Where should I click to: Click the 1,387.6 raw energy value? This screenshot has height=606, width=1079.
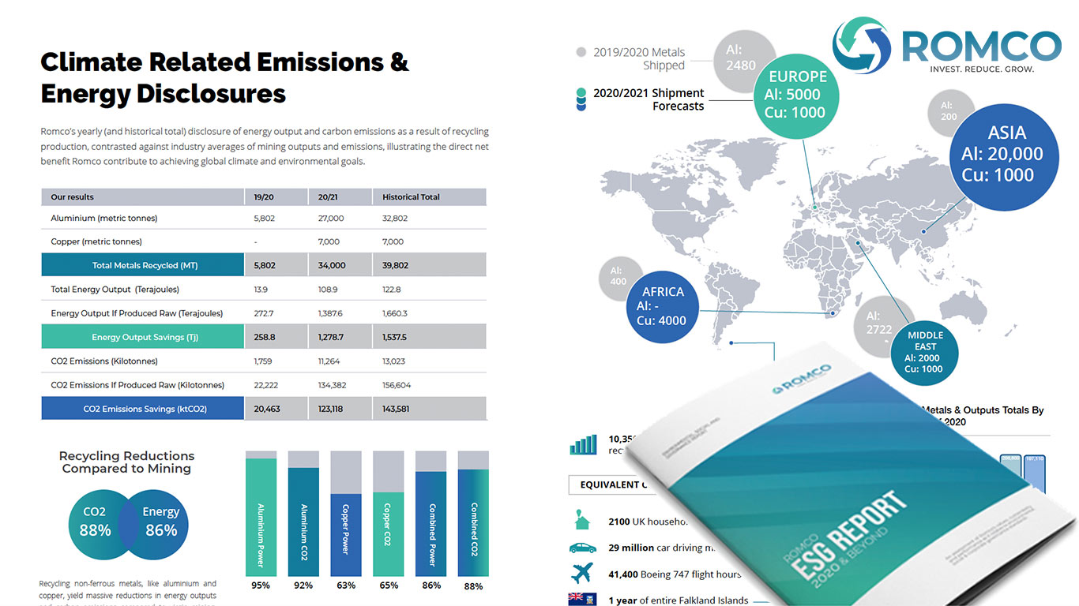[333, 313]
